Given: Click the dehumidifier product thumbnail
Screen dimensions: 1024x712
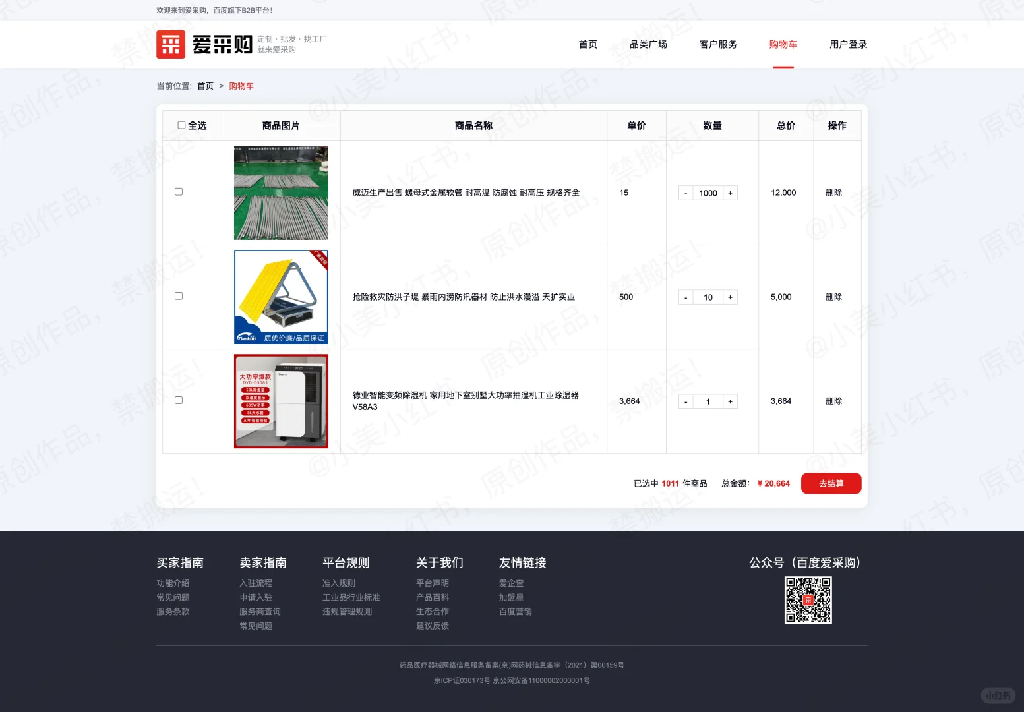Looking at the screenshot, I should point(280,401).
